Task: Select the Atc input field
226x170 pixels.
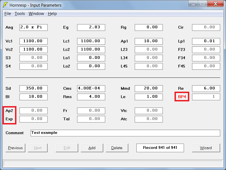Action: click(149, 119)
